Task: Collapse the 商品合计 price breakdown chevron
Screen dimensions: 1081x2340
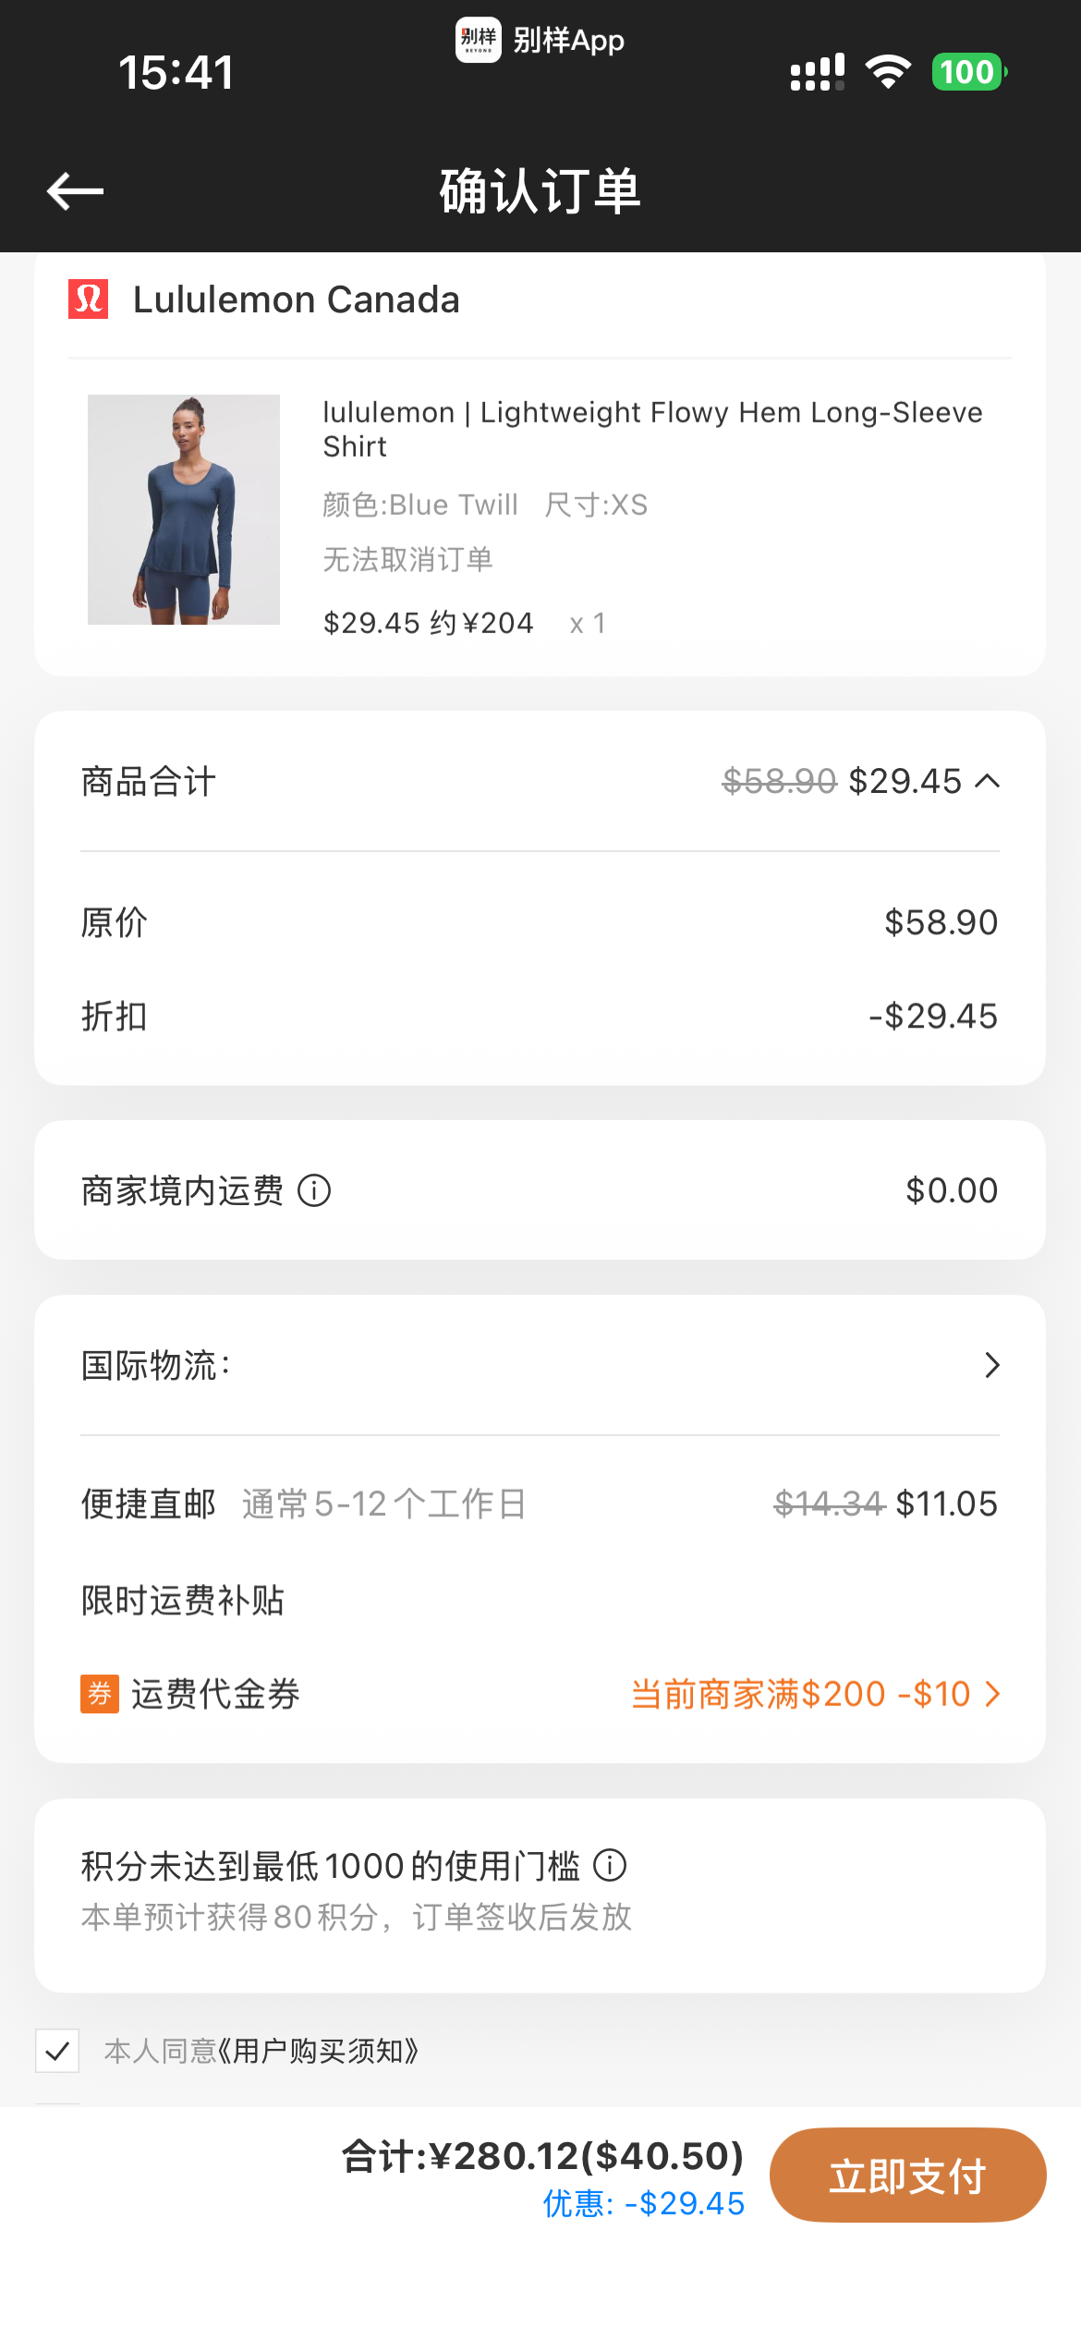Action: coord(988,781)
